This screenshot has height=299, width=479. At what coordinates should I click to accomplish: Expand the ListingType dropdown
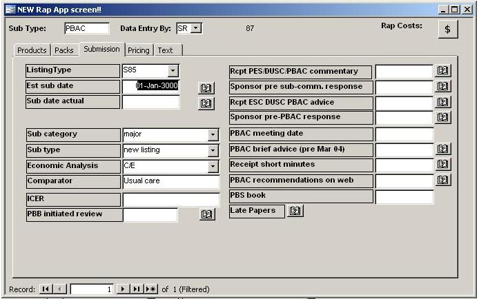tap(173, 71)
